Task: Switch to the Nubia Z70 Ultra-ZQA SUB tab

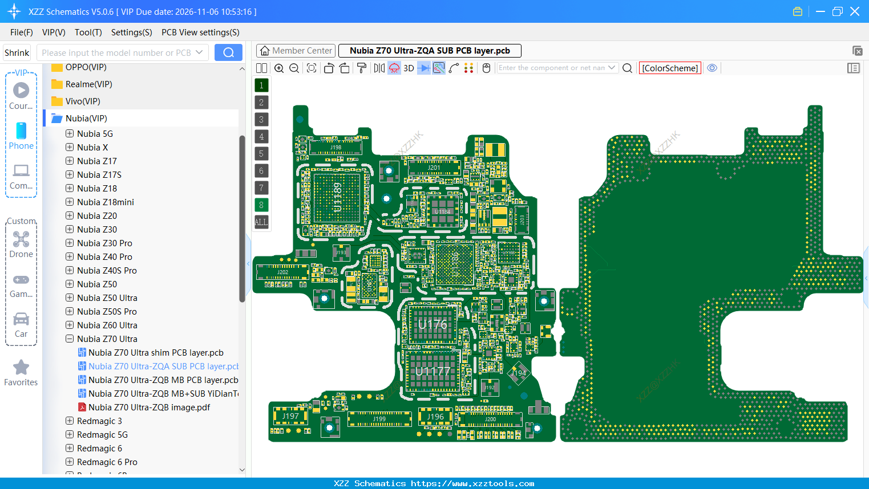Action: coord(430,50)
